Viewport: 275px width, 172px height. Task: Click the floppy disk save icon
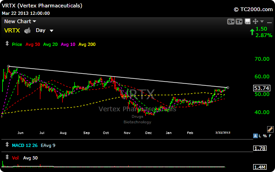click(248, 21)
